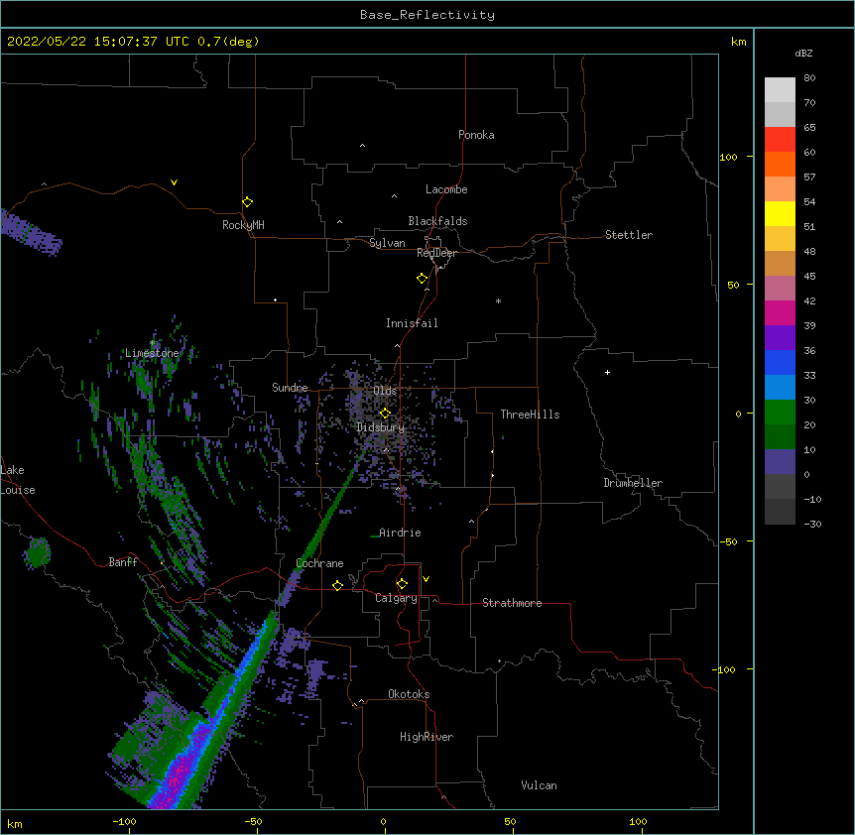Click the -30 value in dBZ legend

coord(812,524)
